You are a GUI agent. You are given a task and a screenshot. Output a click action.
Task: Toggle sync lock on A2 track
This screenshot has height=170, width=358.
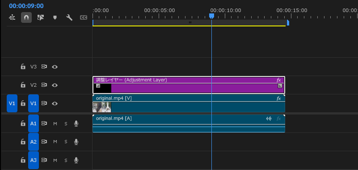coord(44,142)
